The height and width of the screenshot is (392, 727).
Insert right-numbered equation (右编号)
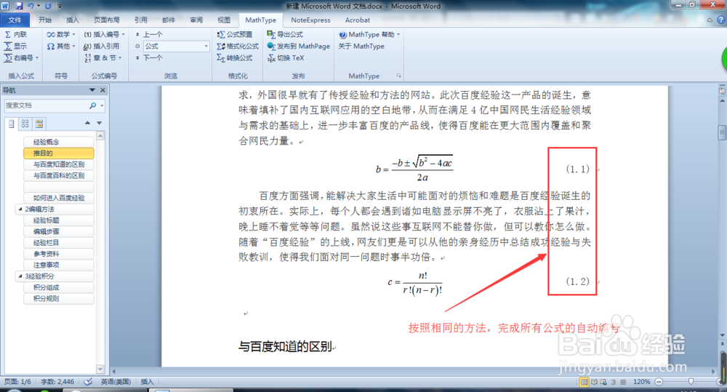[19, 57]
